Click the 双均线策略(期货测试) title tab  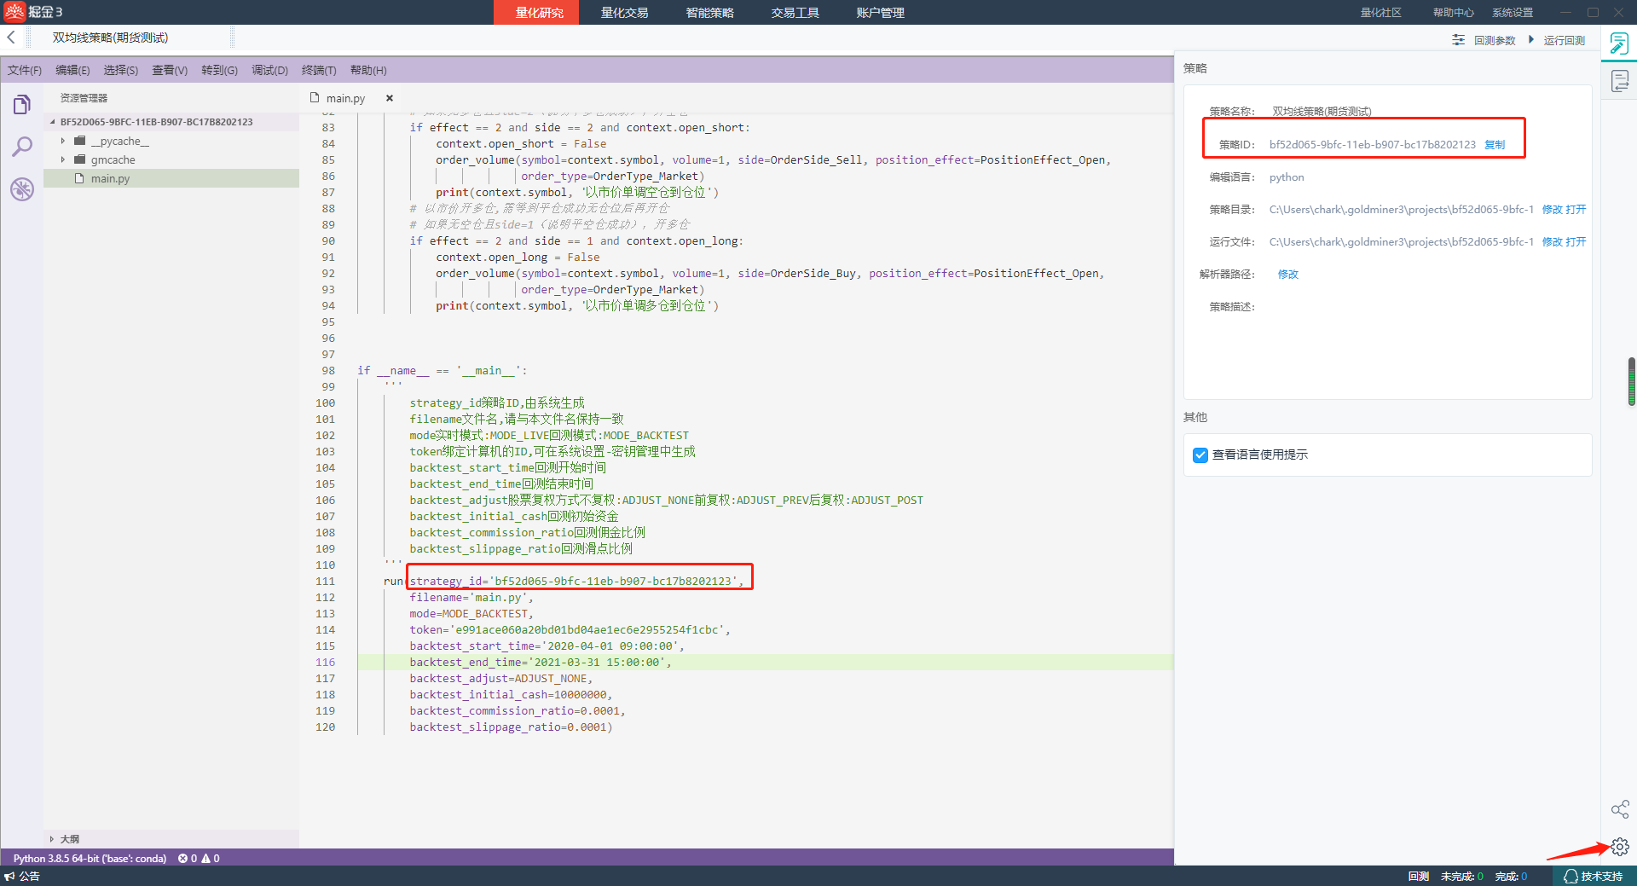(110, 38)
